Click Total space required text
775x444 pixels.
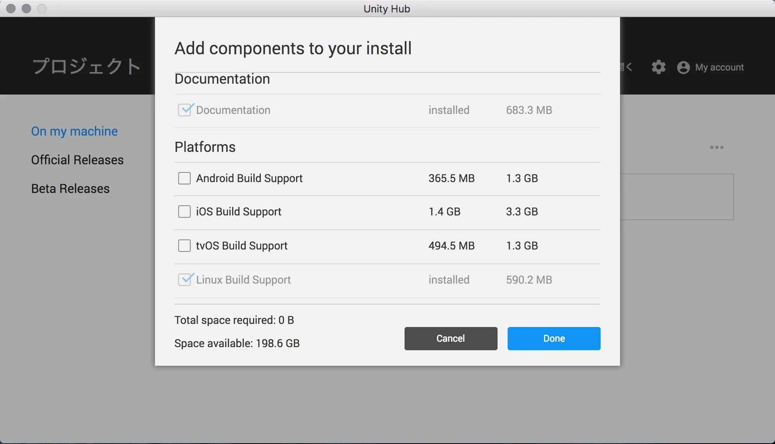[234, 320]
